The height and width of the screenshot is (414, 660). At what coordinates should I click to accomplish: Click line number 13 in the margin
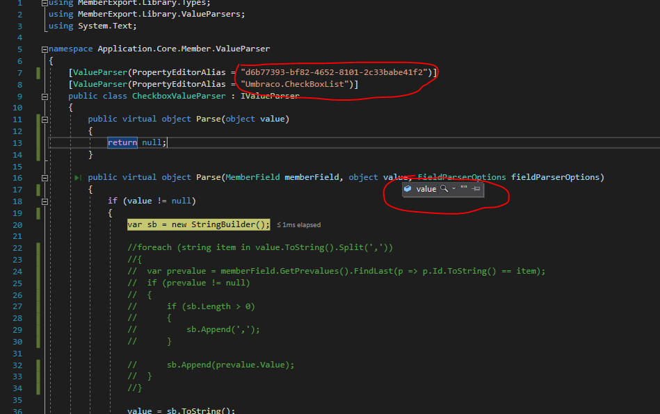point(18,142)
